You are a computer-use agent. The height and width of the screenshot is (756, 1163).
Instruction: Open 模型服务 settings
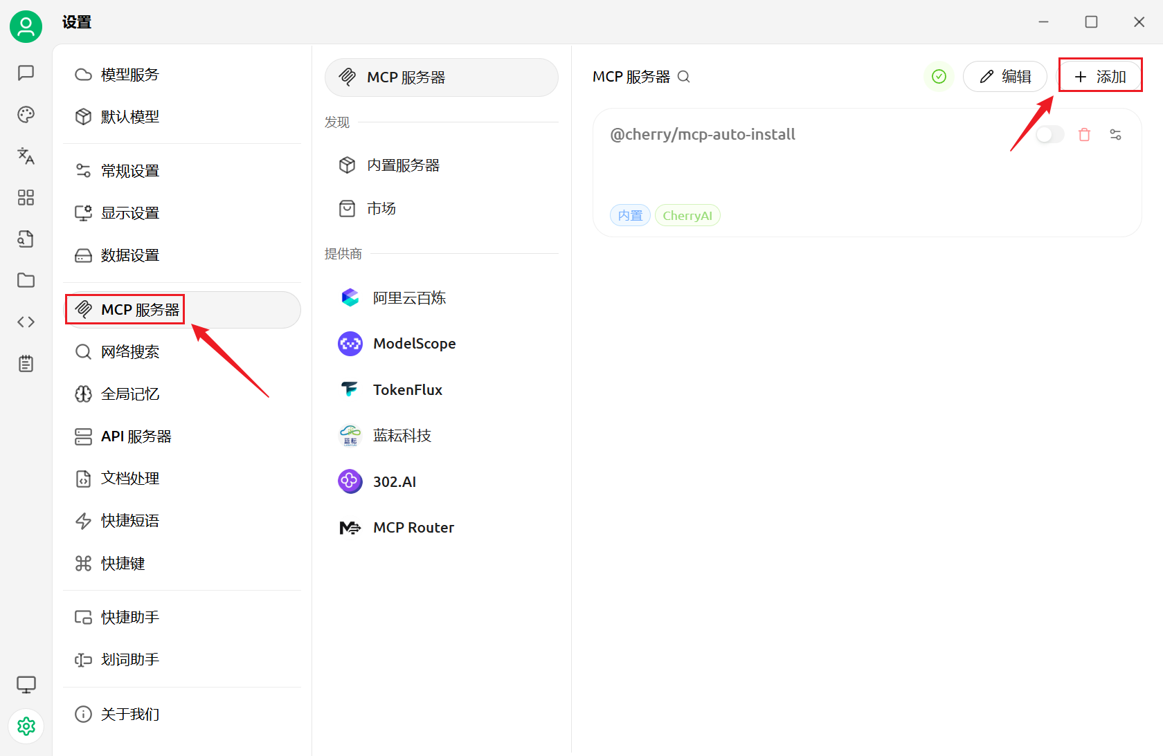[x=182, y=75]
